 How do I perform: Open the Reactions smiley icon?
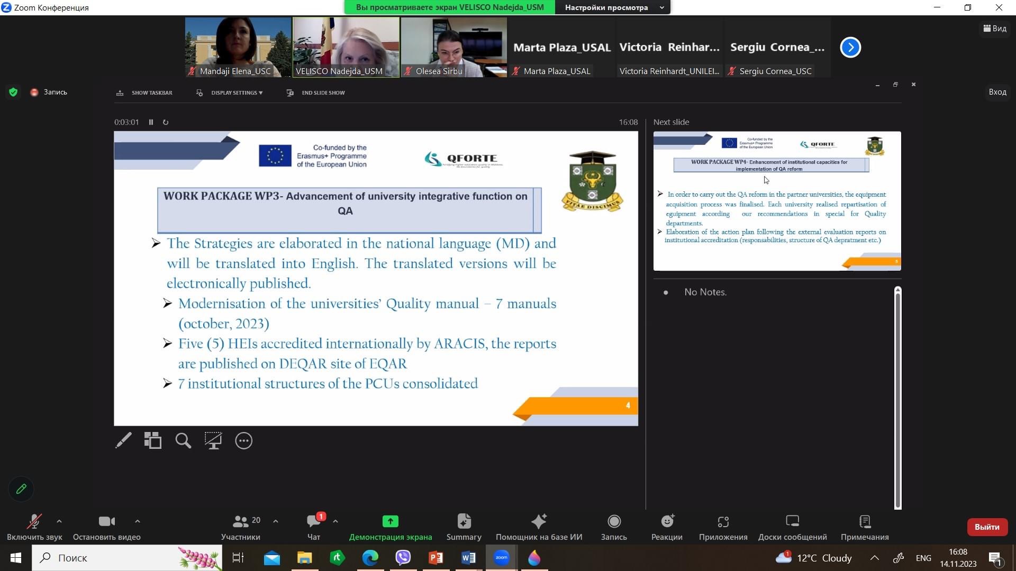(x=667, y=521)
